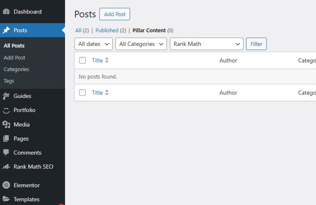
Task: Go to Categories in Posts submenu
Action: pos(16,69)
